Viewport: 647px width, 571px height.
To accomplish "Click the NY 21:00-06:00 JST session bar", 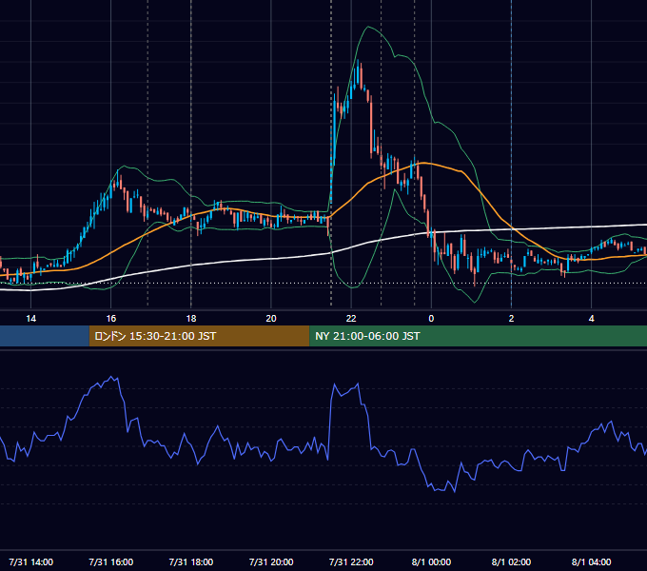I will click(x=478, y=336).
